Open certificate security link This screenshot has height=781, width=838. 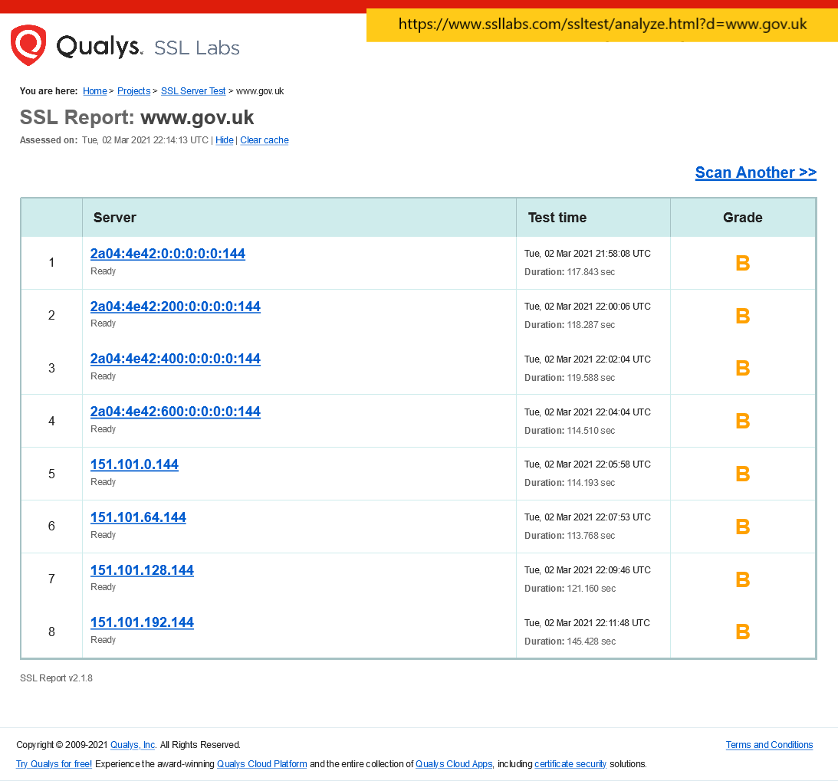570,764
